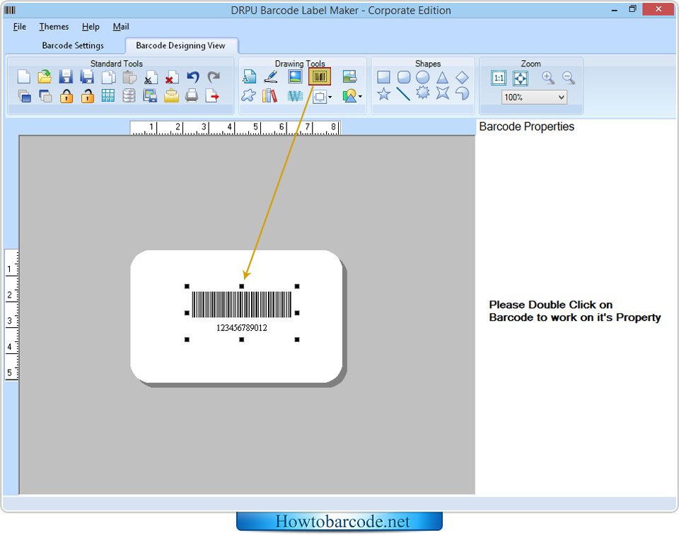Open the 100% zoom level dropdown
Screen dimensions: 679x535
[535, 97]
